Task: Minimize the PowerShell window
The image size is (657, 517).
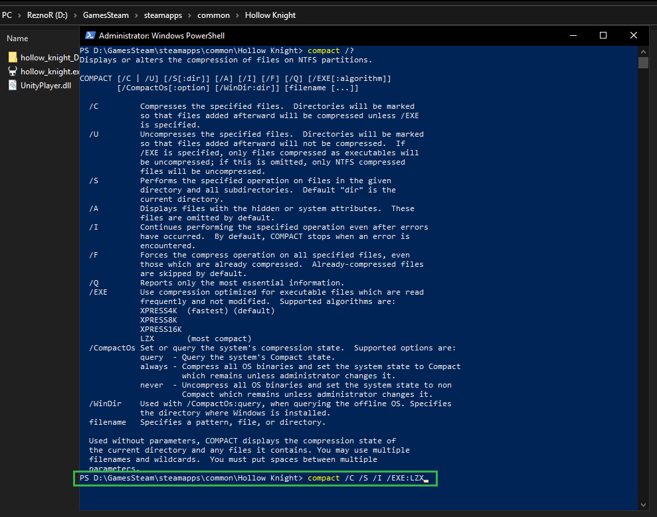Action: [573, 36]
